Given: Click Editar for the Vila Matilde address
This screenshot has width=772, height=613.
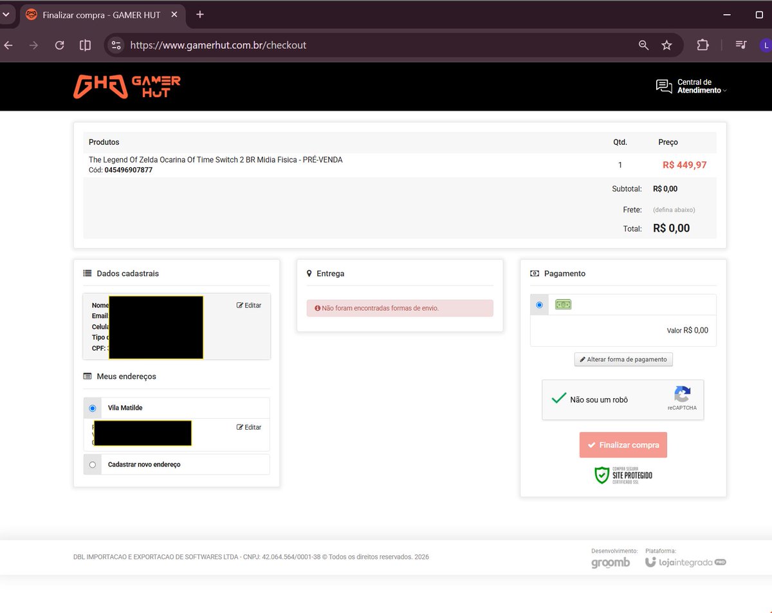Looking at the screenshot, I should 249,427.
